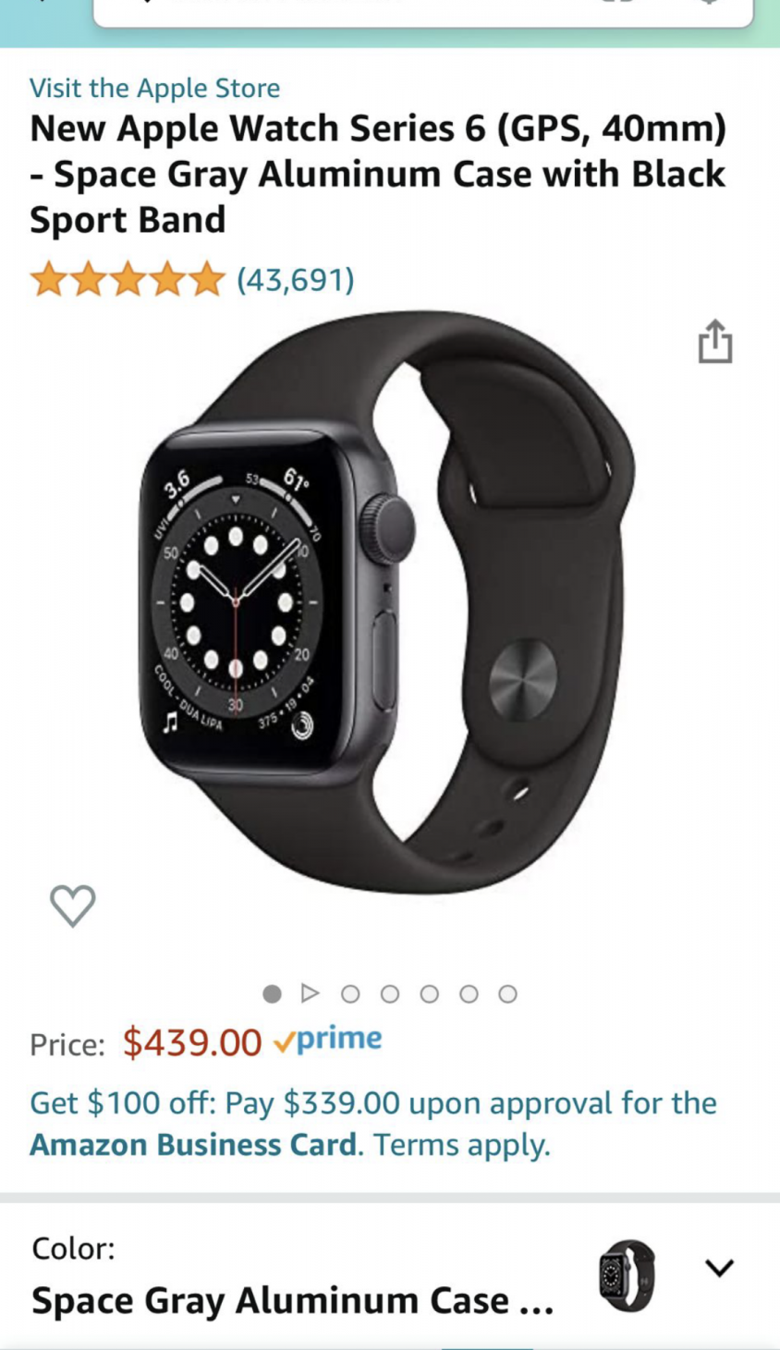The image size is (780, 1350).
Task: Open Space Gray Aluminum Case color selector
Action: [292, 1300]
